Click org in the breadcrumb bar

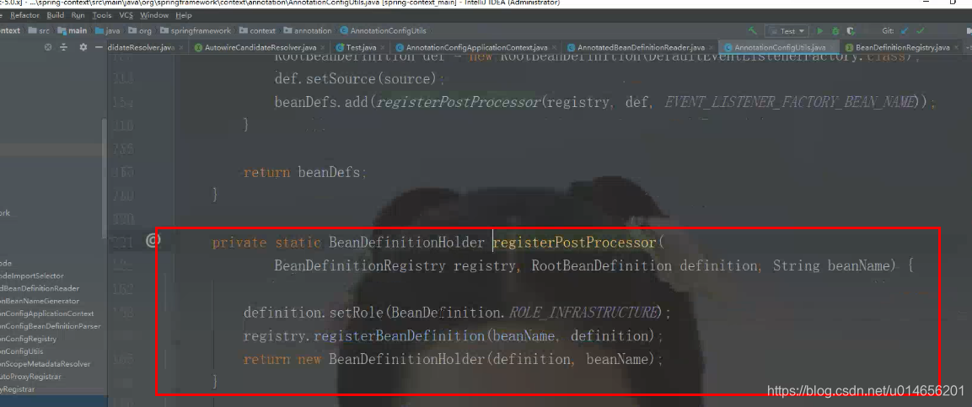(139, 31)
